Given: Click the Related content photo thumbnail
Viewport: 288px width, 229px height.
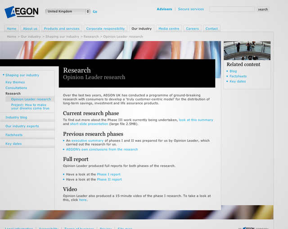Looking at the screenshot, I should tap(247, 50).
